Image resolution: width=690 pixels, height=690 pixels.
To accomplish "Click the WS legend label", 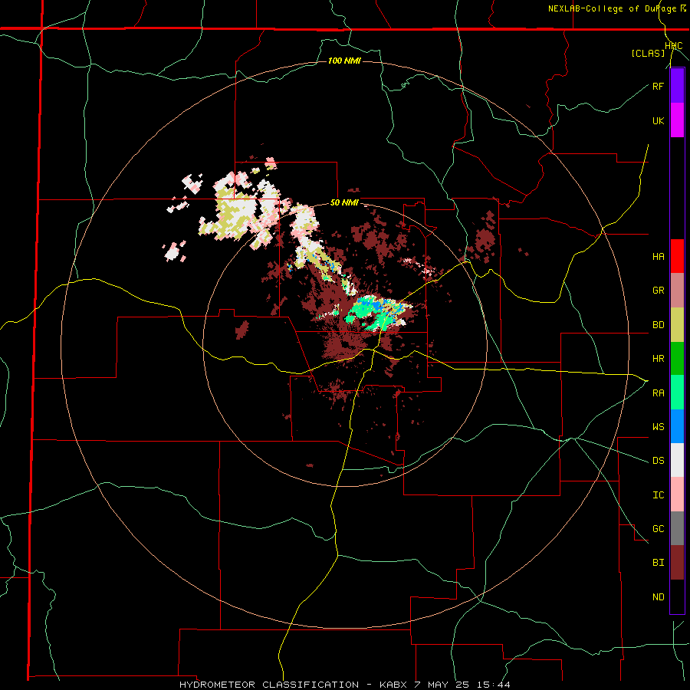I will pyautogui.click(x=658, y=427).
